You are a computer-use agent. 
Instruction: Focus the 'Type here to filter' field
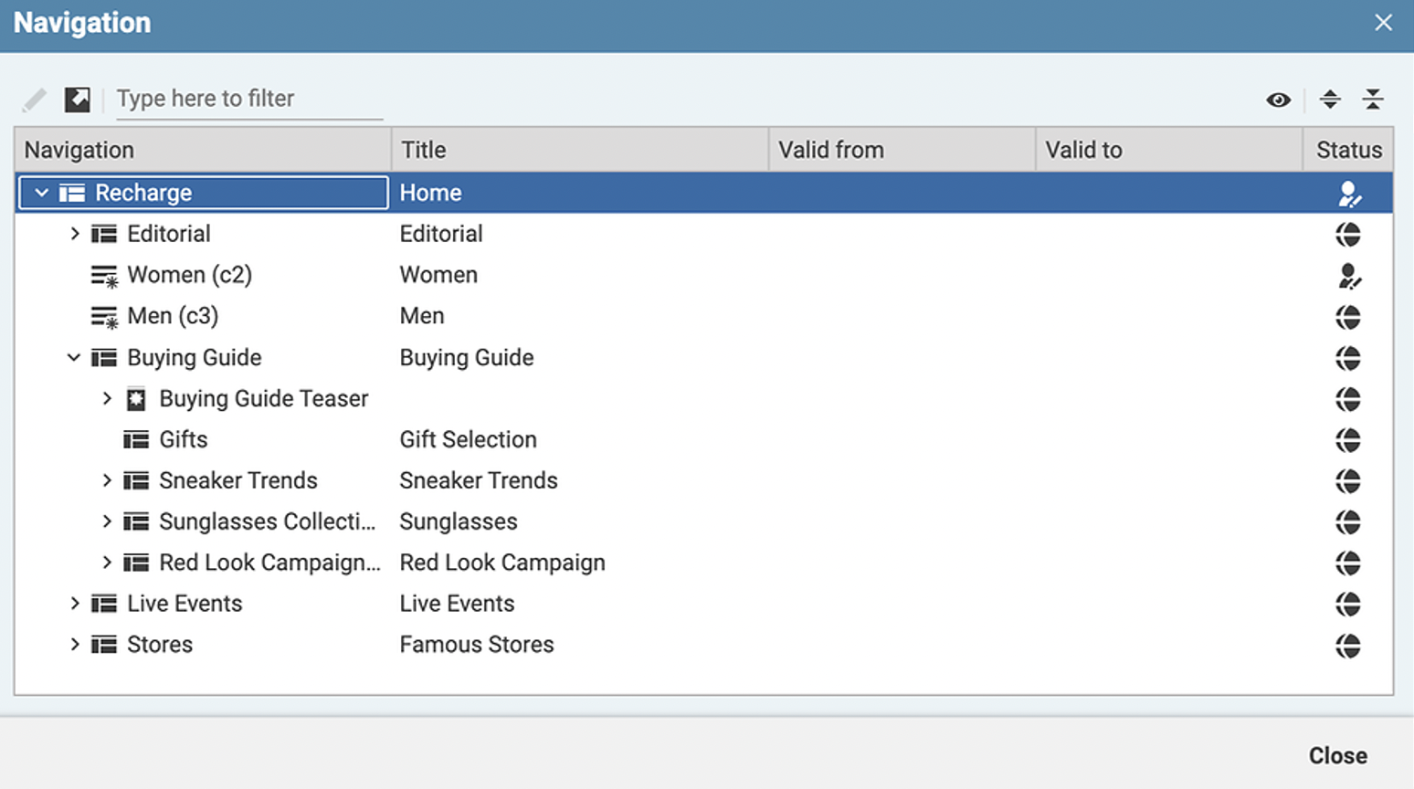249,99
